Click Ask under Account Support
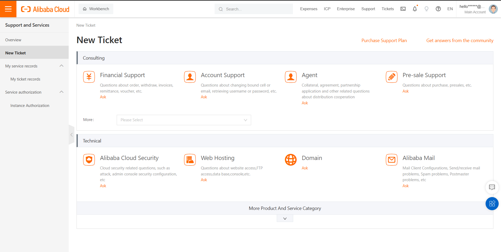501x252 pixels. point(204,97)
